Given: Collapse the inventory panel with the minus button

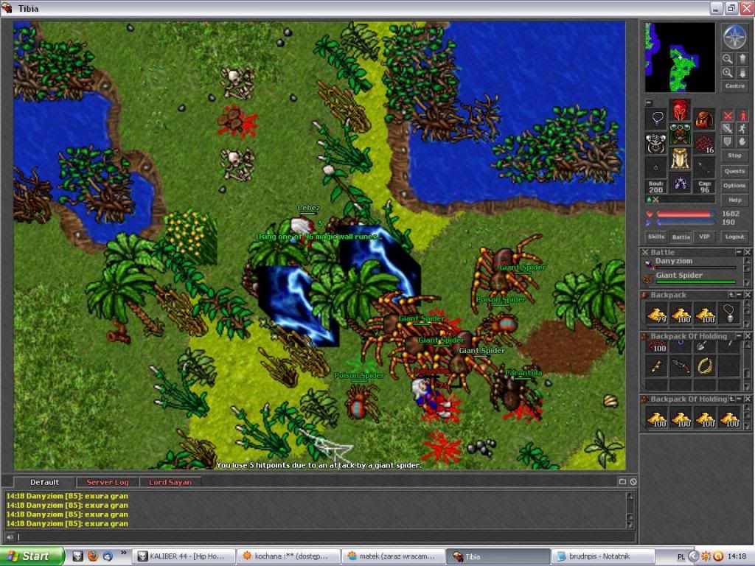Looking at the screenshot, I should 649,102.
